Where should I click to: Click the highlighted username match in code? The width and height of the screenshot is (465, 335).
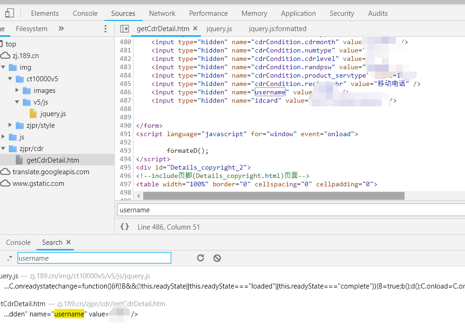270,92
